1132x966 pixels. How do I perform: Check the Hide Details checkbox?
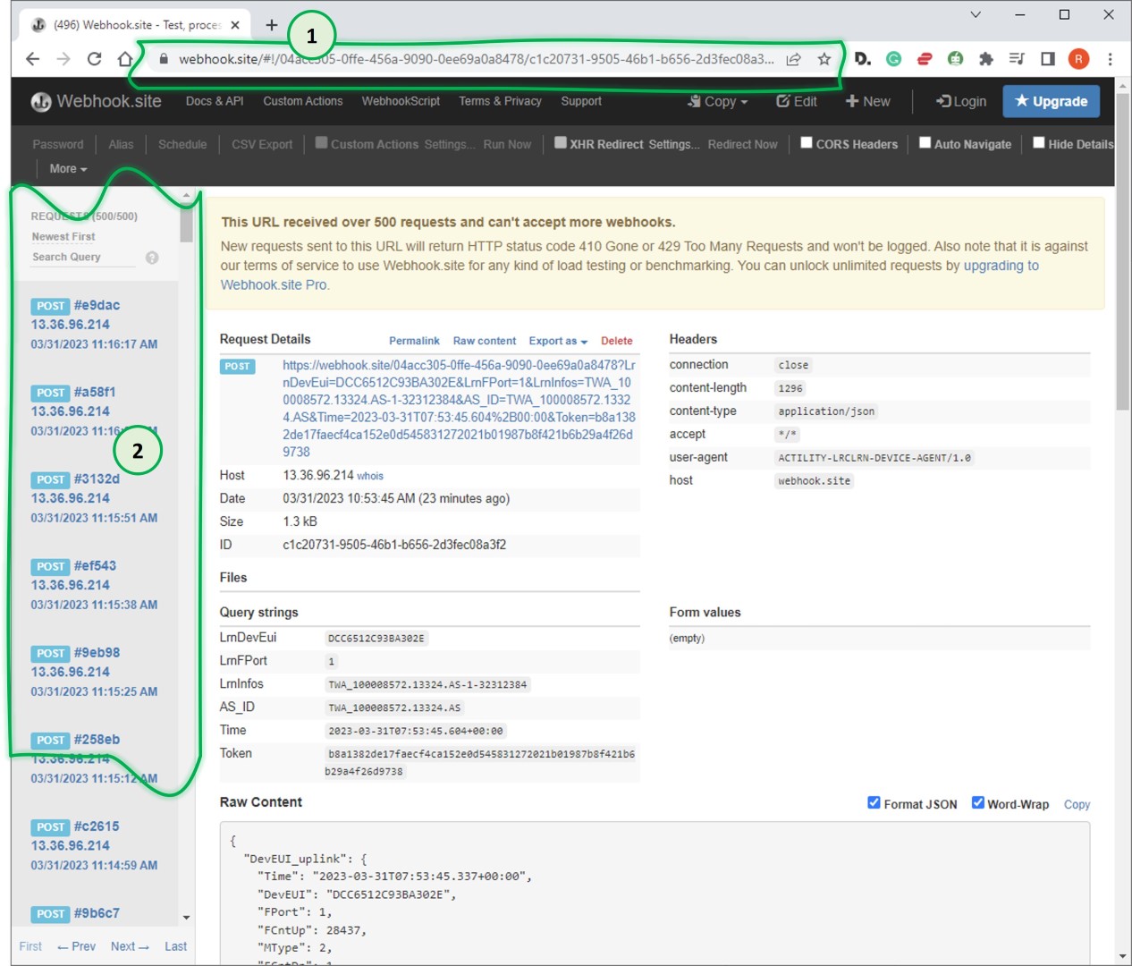point(1039,142)
